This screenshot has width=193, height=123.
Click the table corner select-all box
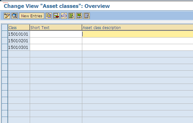[x=5, y=27]
